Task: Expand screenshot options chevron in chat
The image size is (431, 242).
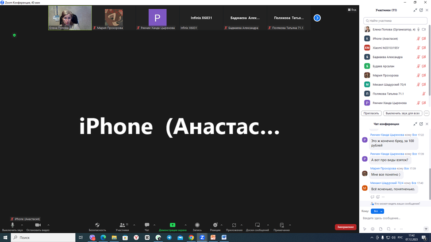Action: 395,229
